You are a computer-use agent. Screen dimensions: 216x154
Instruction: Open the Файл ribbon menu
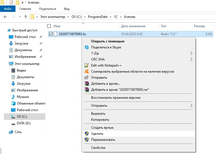point(8,9)
